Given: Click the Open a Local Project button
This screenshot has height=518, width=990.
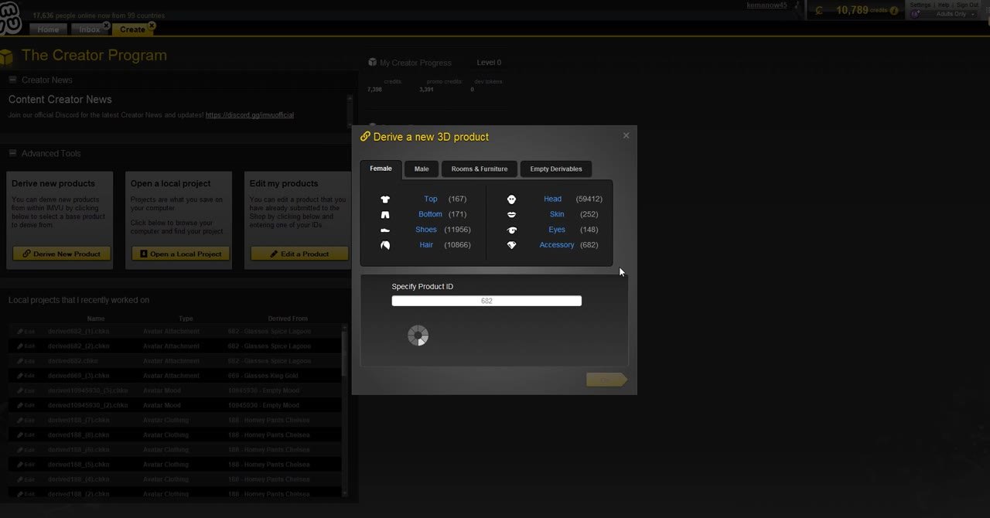Looking at the screenshot, I should (181, 254).
